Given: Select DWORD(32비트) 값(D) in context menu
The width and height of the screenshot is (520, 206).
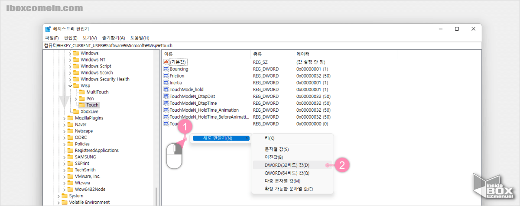Looking at the screenshot, I should 292,165.
